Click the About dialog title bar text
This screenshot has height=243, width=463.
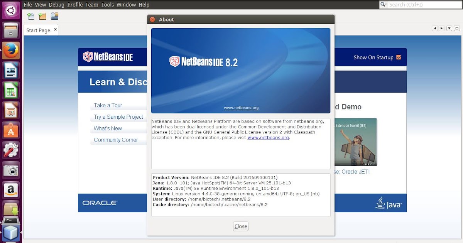coord(166,20)
